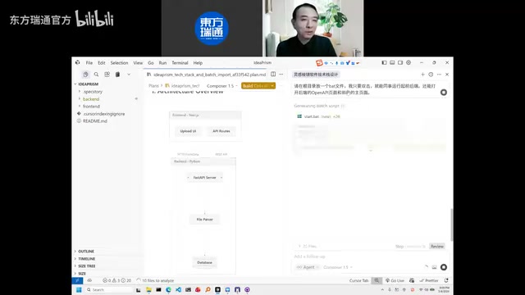Open the Help menu
The image size is (525, 295).
[x=198, y=63]
